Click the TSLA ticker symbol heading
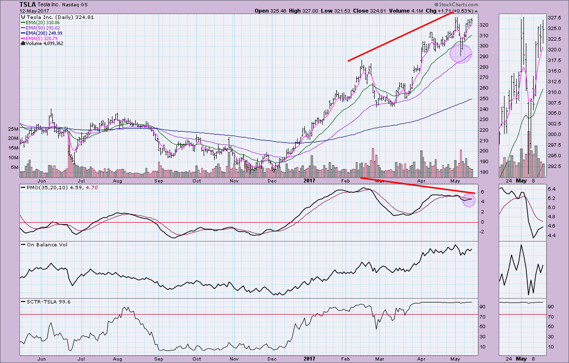This screenshot has width=569, height=363. coord(28,4)
